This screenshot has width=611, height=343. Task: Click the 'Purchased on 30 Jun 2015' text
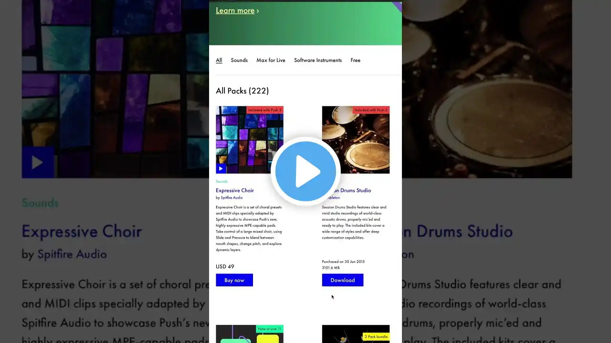tap(343, 262)
